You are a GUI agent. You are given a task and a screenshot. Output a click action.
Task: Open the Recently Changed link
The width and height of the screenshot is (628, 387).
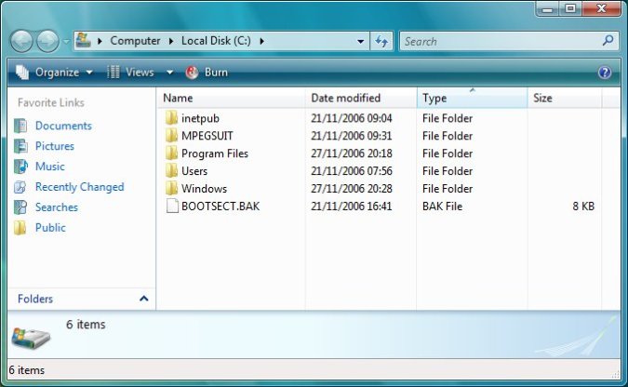[80, 187]
